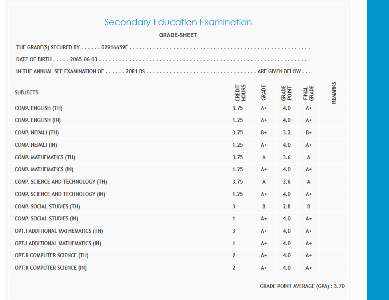Click the 3.2 grade point for Nepali theory

point(287,133)
